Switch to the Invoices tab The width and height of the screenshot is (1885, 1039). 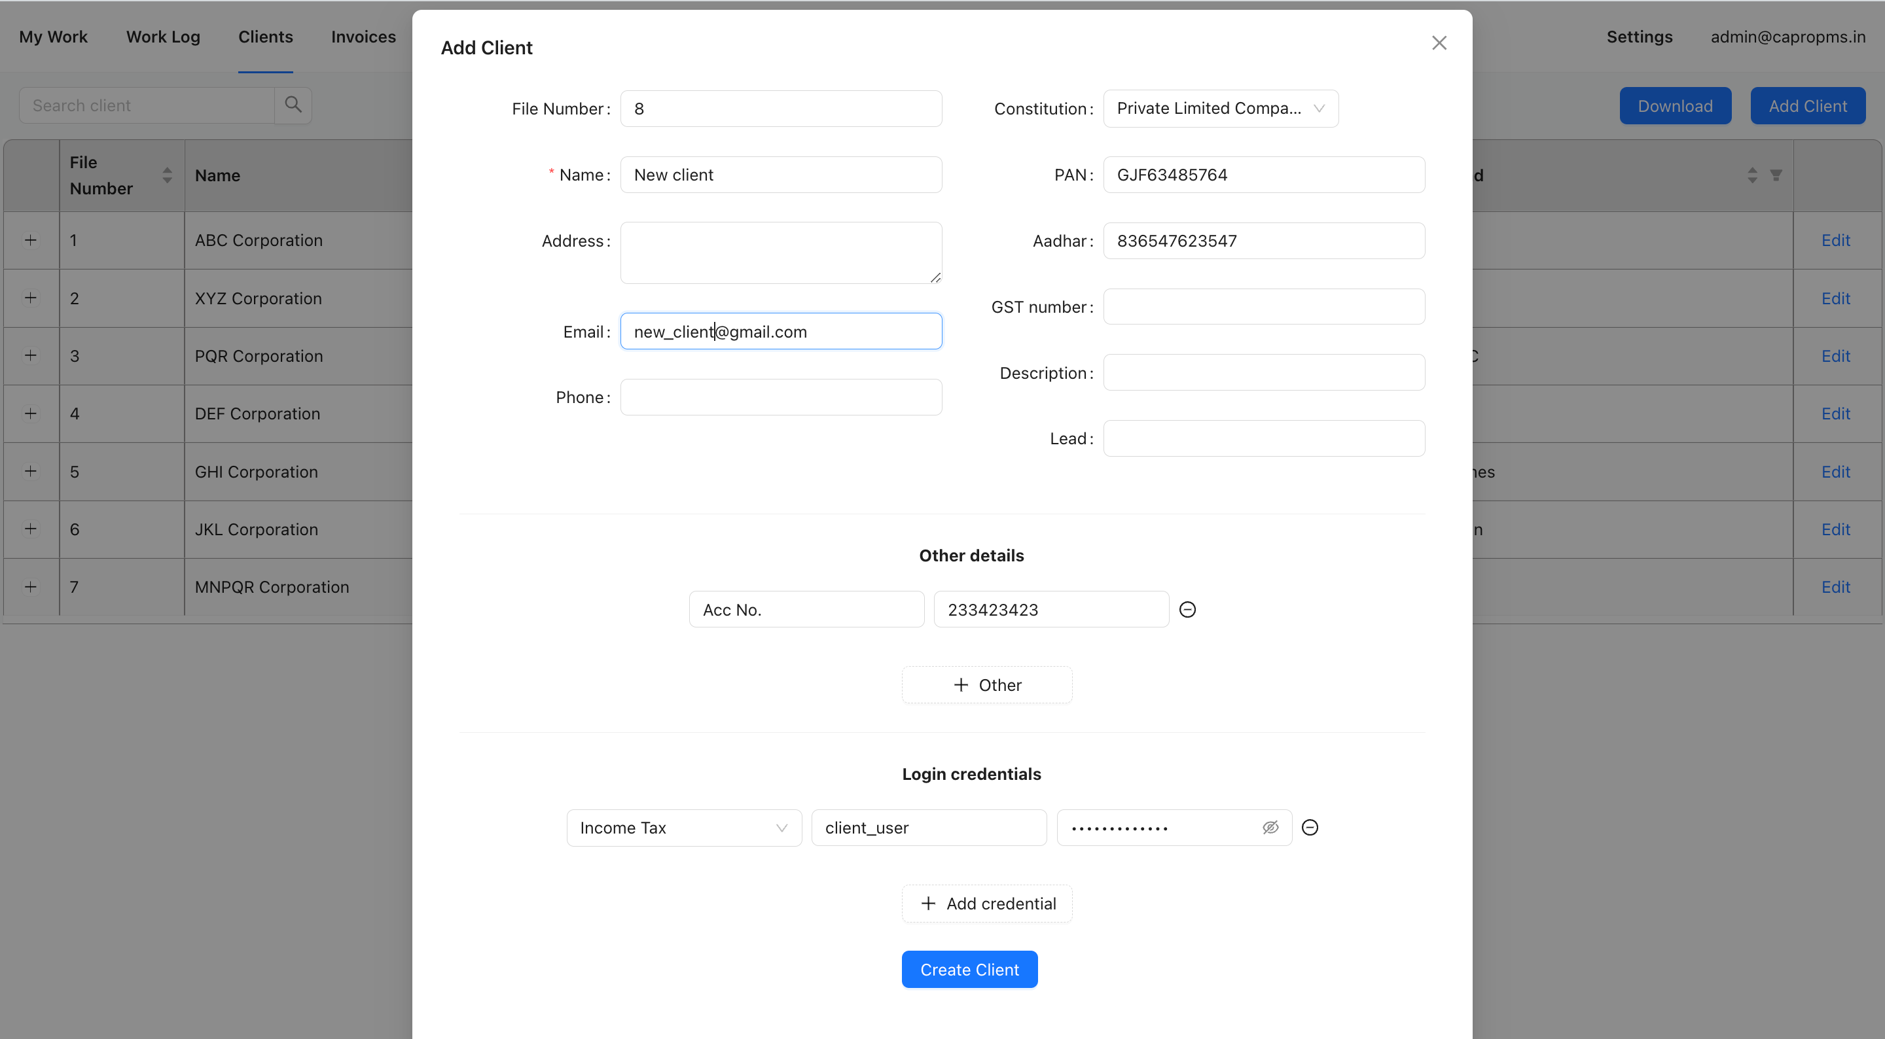click(364, 36)
